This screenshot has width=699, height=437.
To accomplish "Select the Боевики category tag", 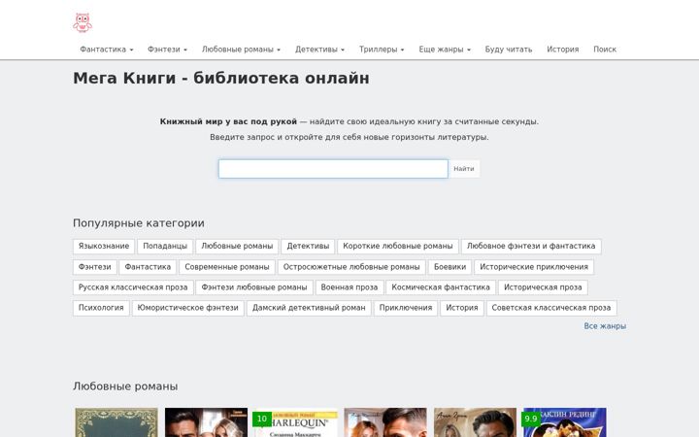I will pos(449,267).
